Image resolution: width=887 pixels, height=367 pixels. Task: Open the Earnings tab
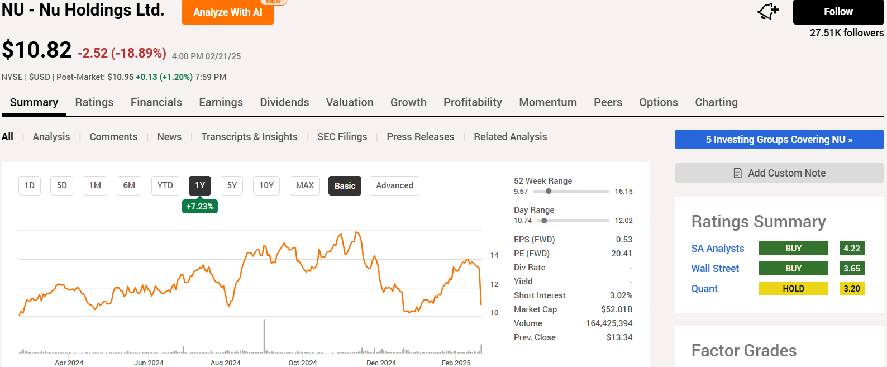(x=221, y=102)
